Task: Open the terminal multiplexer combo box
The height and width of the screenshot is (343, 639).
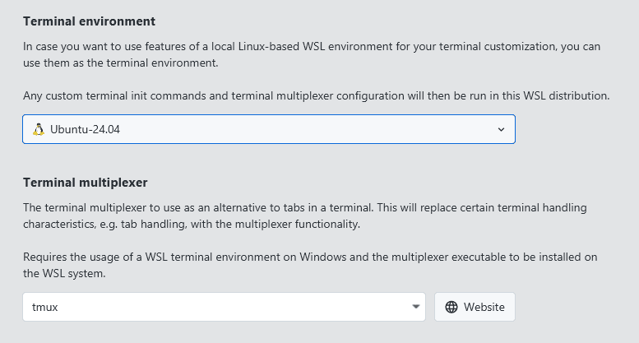Action: coord(224,307)
